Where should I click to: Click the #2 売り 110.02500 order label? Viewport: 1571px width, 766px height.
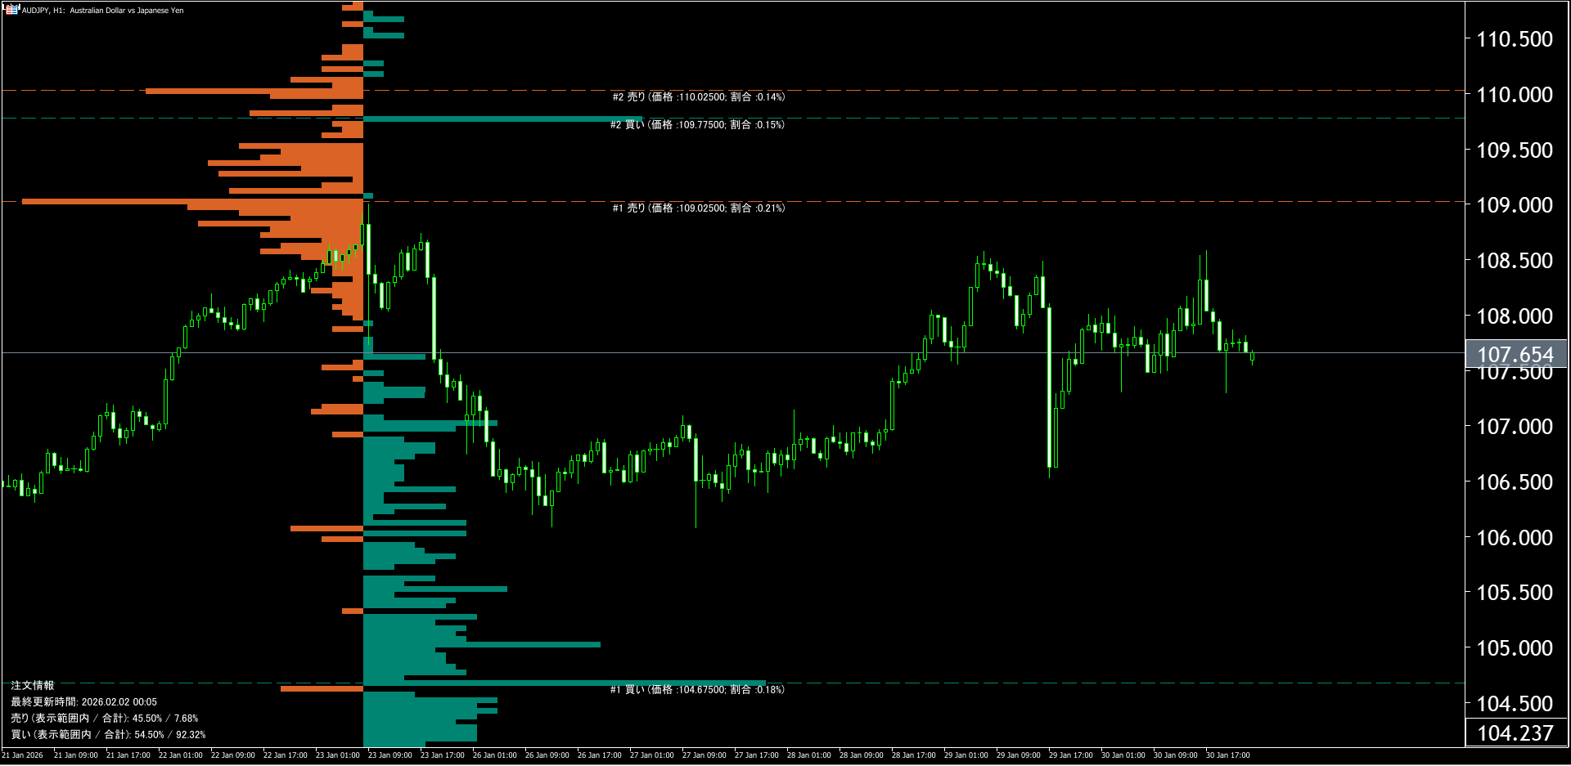(x=698, y=97)
